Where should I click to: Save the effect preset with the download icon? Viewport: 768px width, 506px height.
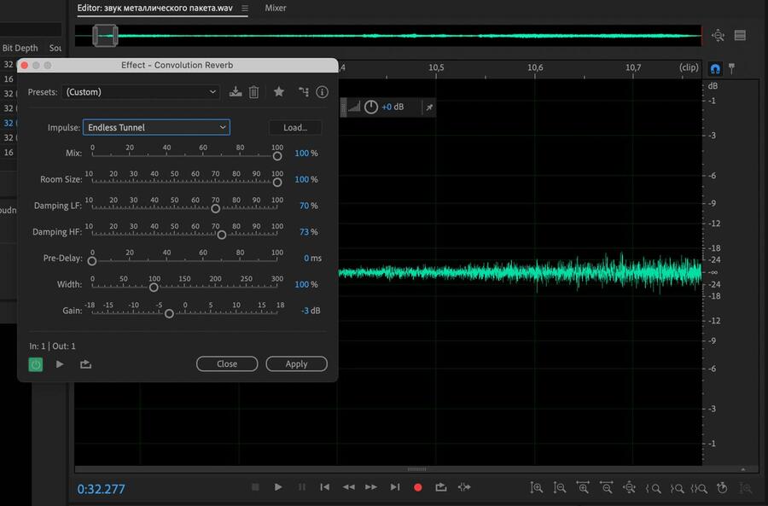pyautogui.click(x=236, y=92)
